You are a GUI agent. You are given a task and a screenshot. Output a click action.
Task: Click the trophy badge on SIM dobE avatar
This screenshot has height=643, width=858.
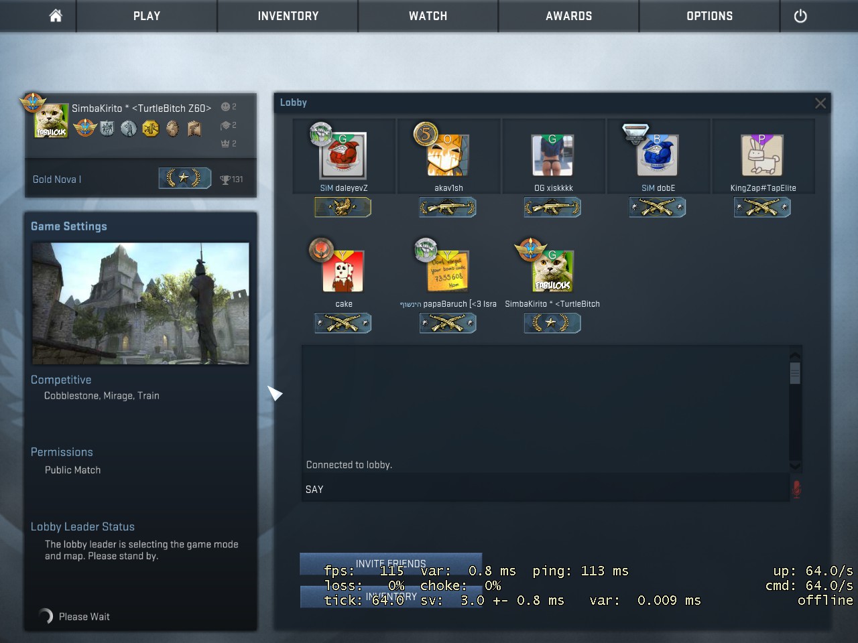pyautogui.click(x=635, y=133)
